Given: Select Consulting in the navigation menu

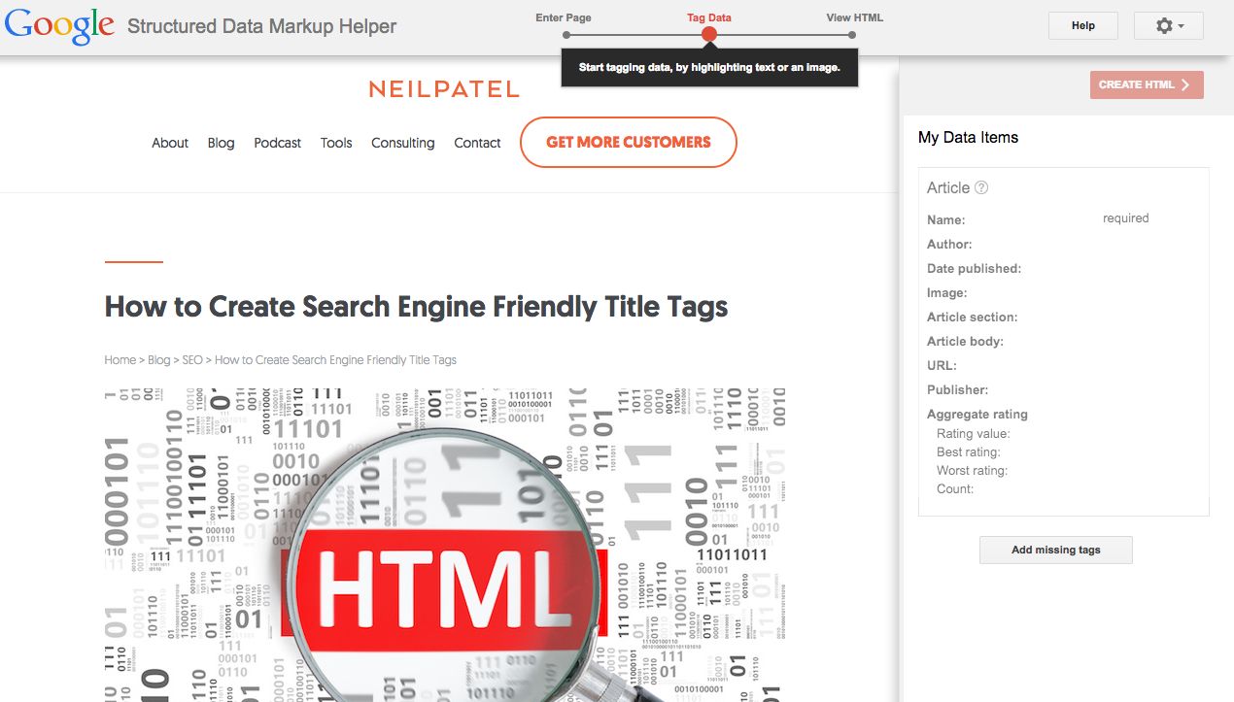Looking at the screenshot, I should coord(402,143).
